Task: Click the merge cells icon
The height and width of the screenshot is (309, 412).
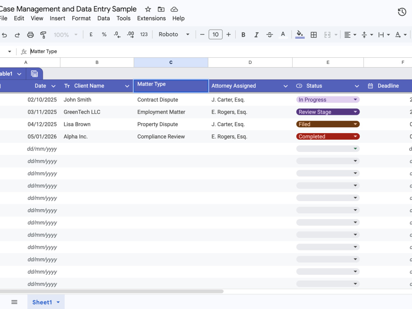Action: pos(327,35)
